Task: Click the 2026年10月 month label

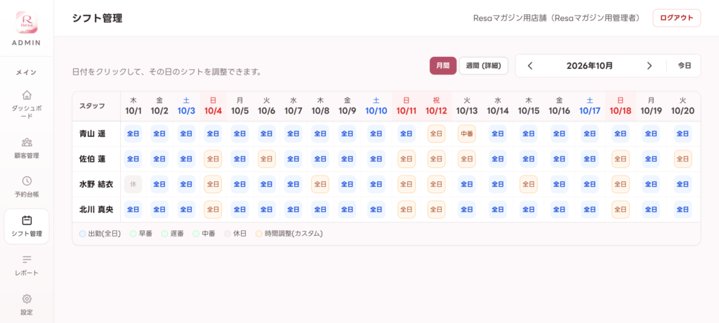Action: point(590,65)
